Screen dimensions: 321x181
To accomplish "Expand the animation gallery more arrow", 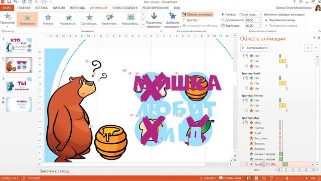I will 143,25.
